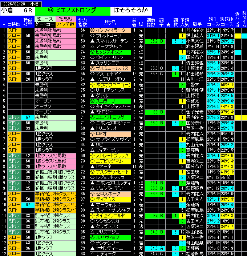The width and height of the screenshot is (247, 256).
Task: Click jockey 秋山稔樹 in ブリズマジコ row
Action: click(195, 232)
